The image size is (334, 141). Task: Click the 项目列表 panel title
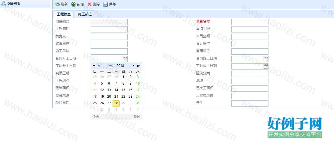point(13,3)
